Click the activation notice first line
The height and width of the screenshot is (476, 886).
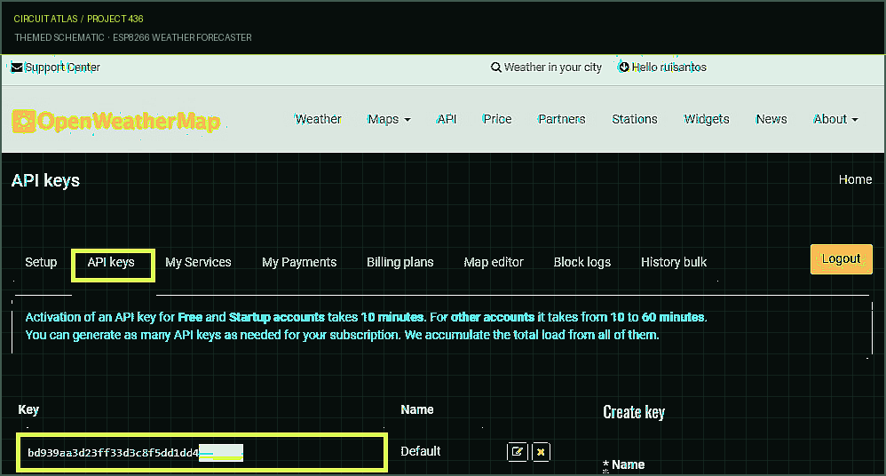pyautogui.click(x=366, y=317)
